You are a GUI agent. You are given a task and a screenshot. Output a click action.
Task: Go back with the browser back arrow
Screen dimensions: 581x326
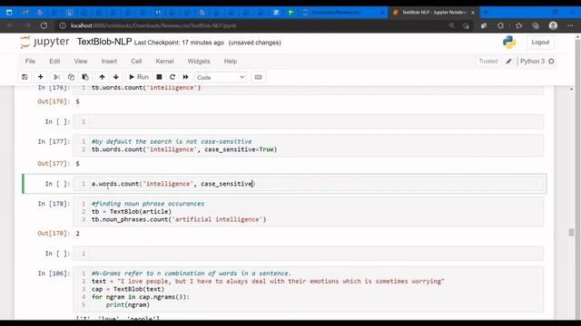point(10,25)
